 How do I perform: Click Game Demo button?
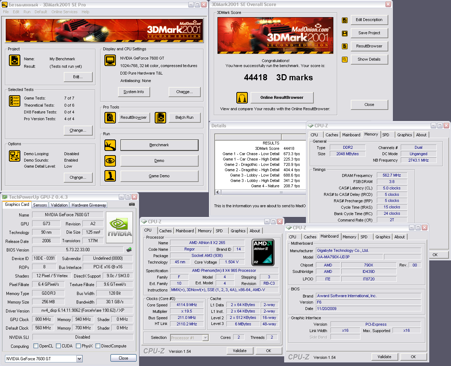(x=159, y=176)
